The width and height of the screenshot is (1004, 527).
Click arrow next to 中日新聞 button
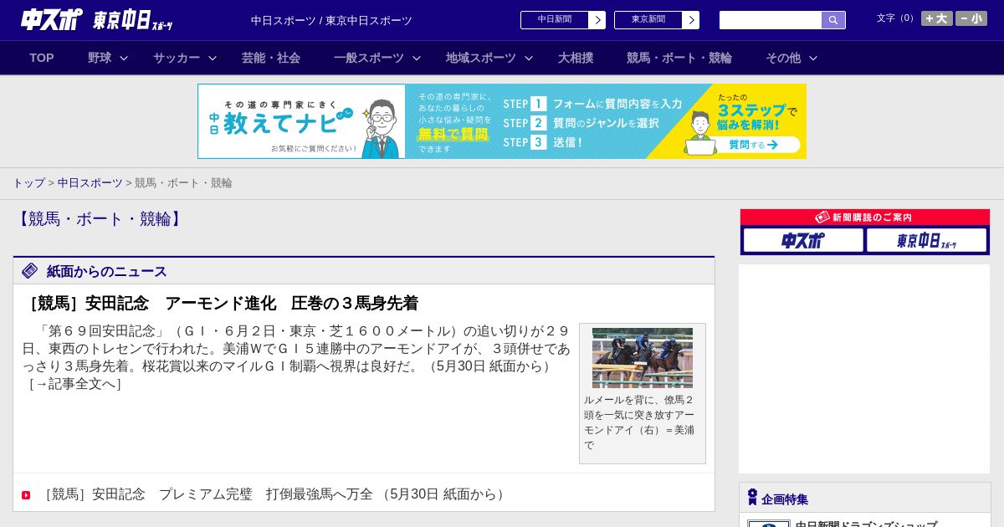[597, 20]
